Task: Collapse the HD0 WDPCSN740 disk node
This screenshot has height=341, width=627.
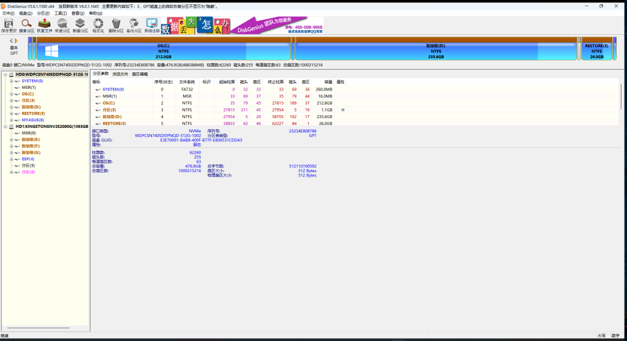Action: [x=5, y=74]
